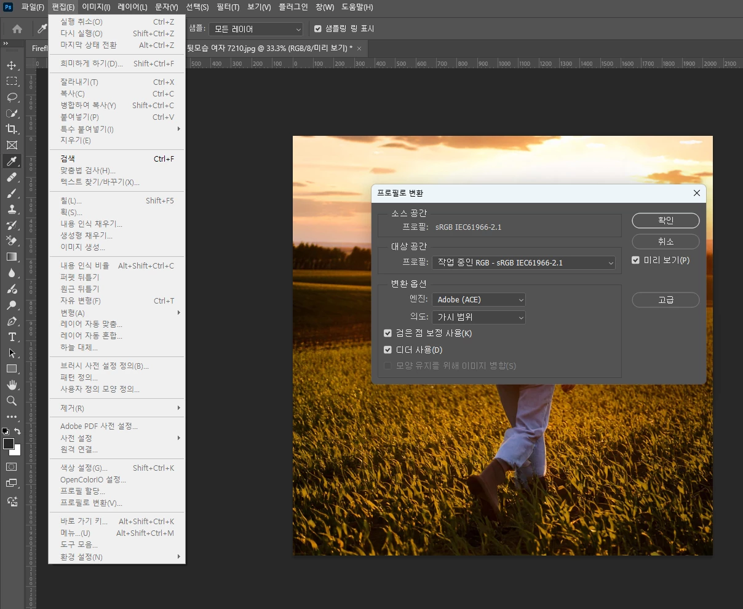Toggle 샘플링 링 표시 checkbox
This screenshot has width=743, height=609.
(x=318, y=29)
